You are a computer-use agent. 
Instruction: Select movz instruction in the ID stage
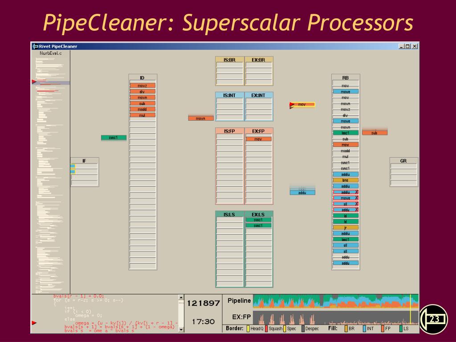click(x=142, y=85)
